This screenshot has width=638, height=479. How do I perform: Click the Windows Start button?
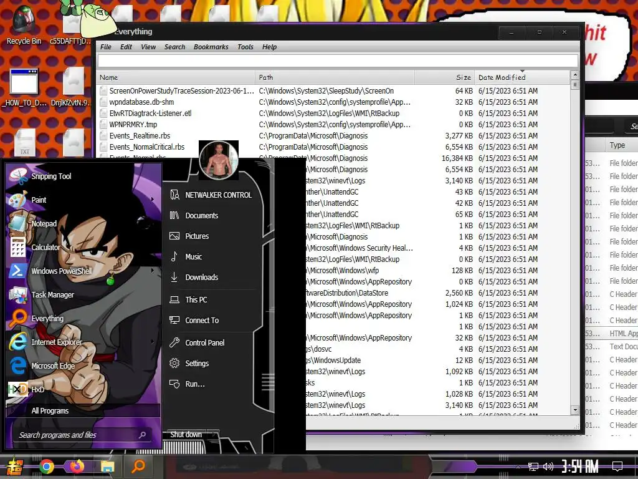14,467
